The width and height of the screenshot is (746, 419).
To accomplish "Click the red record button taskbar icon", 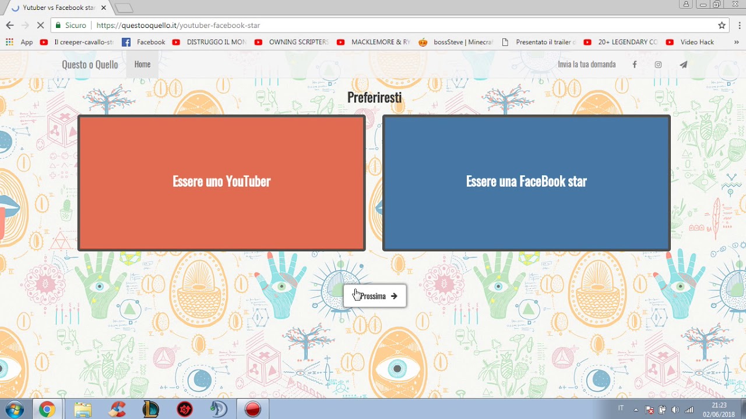I will [x=253, y=409].
